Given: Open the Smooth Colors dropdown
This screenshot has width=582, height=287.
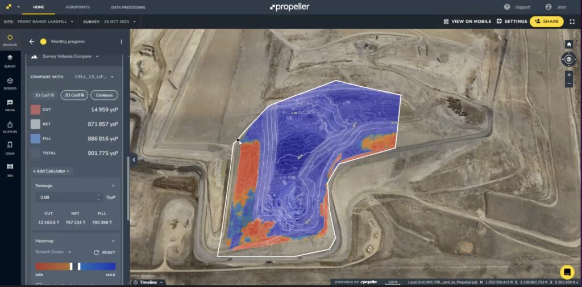Looking at the screenshot, I should 53,252.
